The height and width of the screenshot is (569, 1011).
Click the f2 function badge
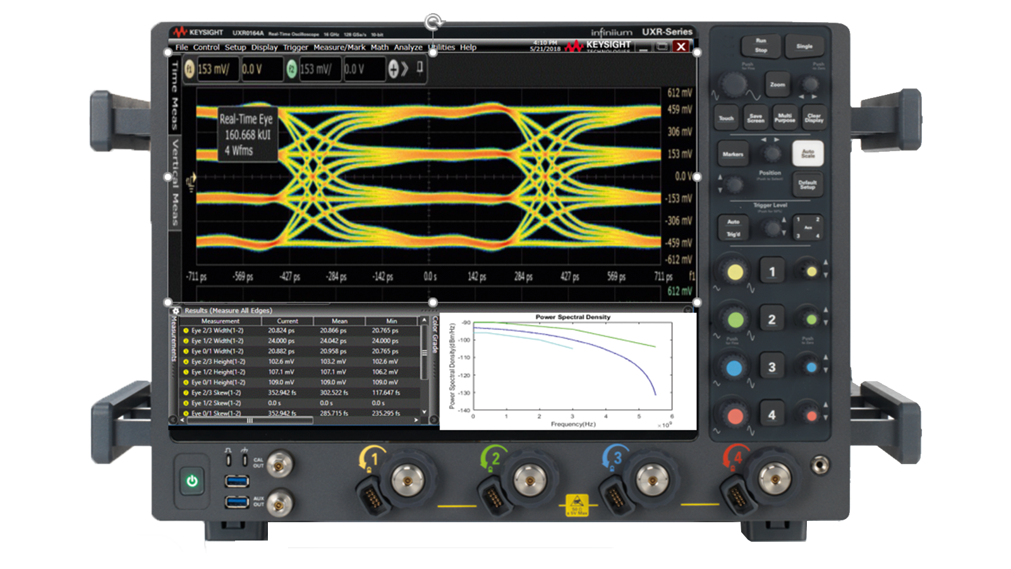pyautogui.click(x=291, y=69)
